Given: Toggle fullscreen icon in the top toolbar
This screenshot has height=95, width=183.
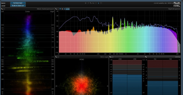Looking at the screenshot, I should [x=96, y=3].
